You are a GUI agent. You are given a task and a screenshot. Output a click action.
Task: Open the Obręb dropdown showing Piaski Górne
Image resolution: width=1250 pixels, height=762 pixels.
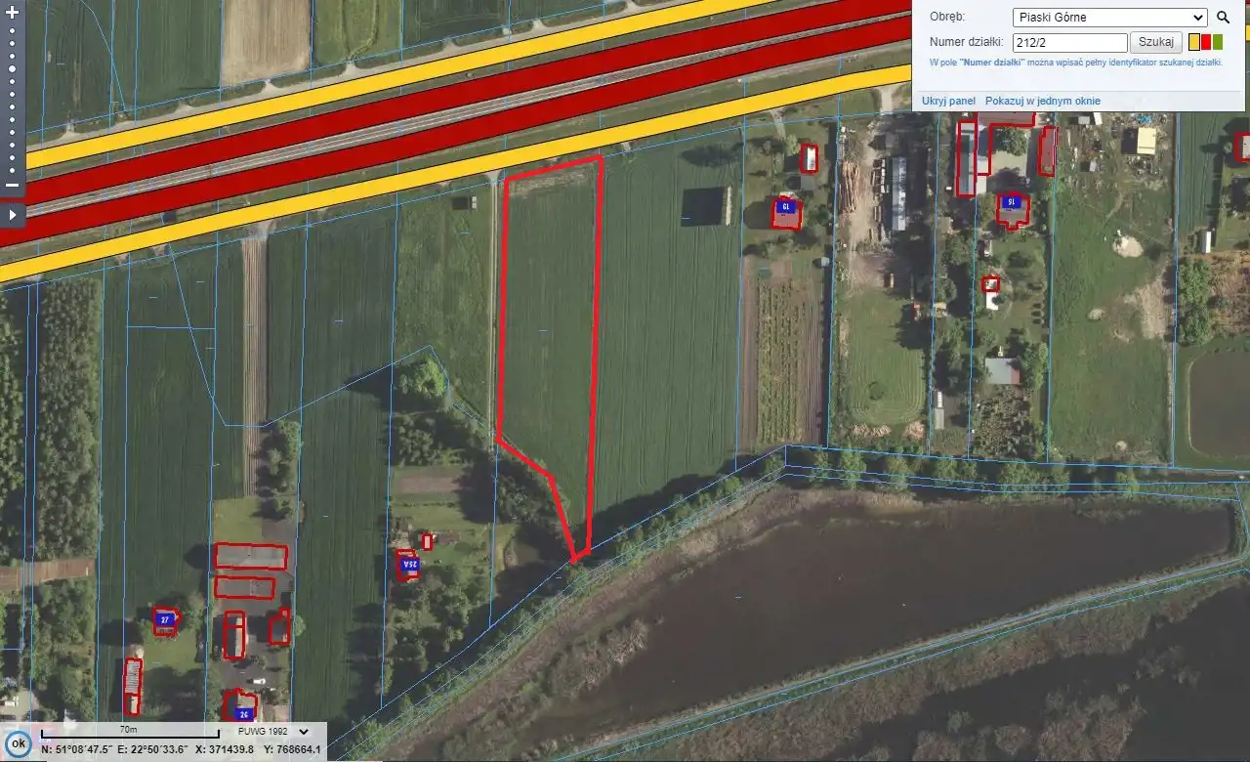coord(1110,18)
